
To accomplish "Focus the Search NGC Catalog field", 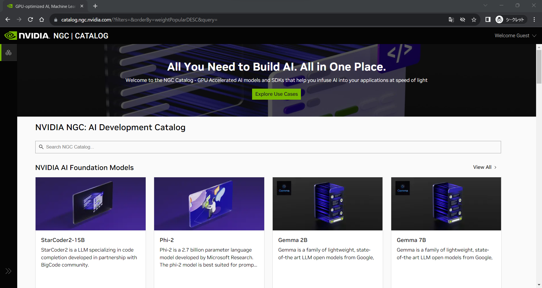I will (x=268, y=147).
